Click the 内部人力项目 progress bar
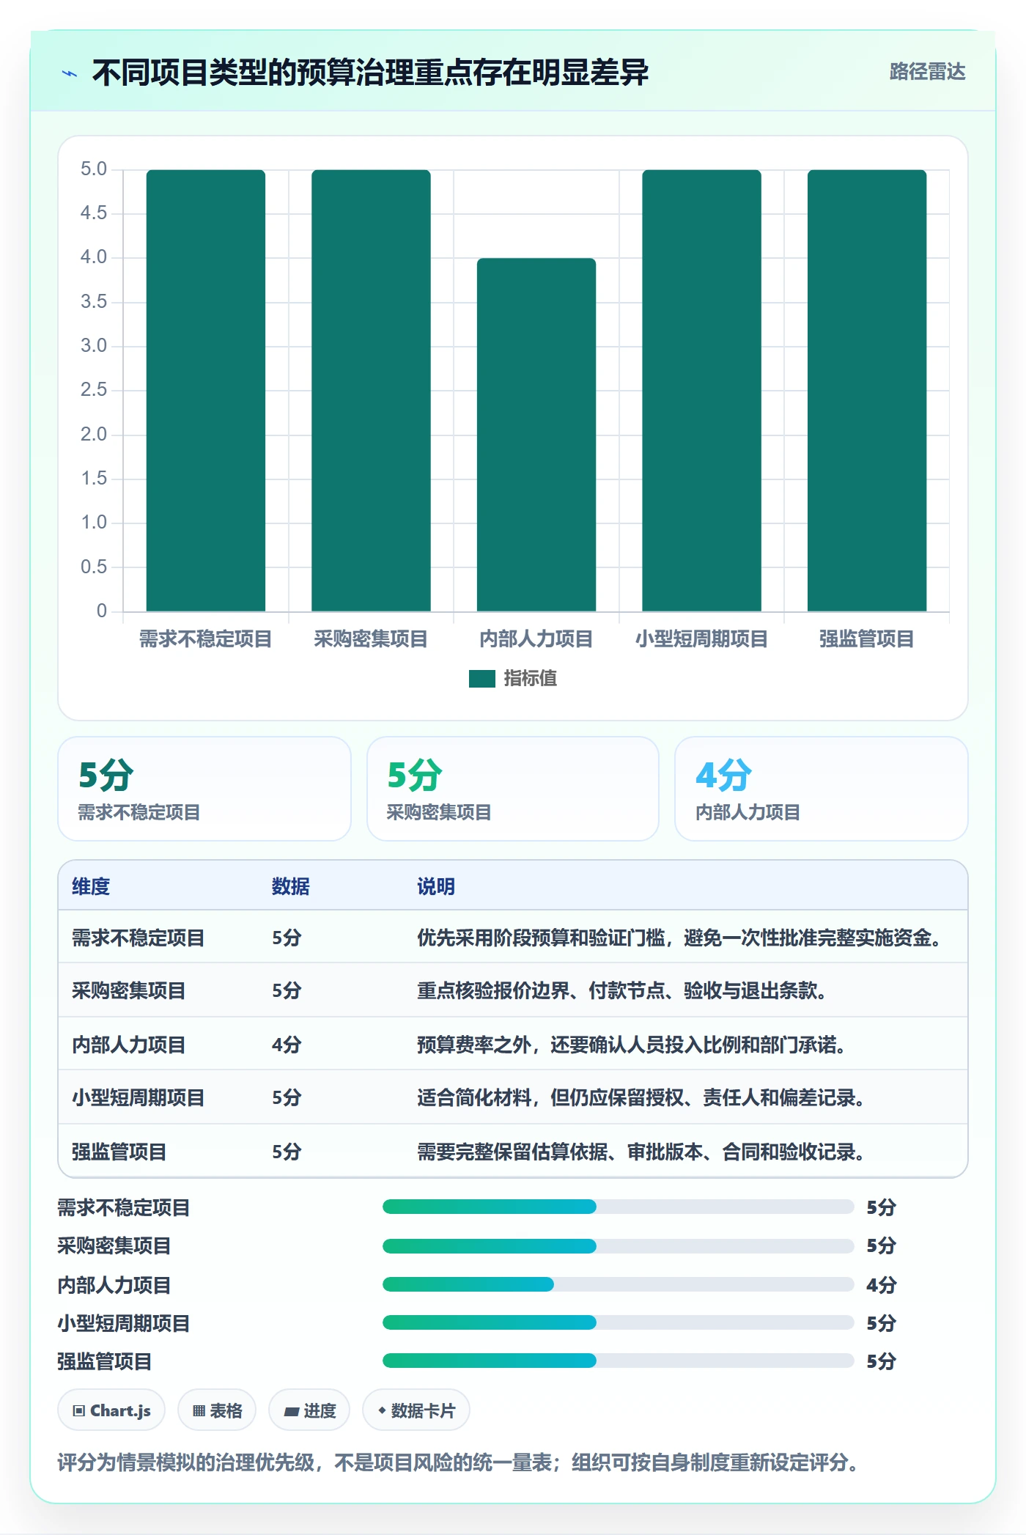 click(x=618, y=1284)
